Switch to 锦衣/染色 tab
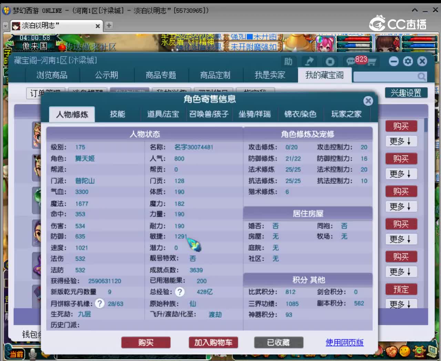441x361 pixels. (300, 114)
